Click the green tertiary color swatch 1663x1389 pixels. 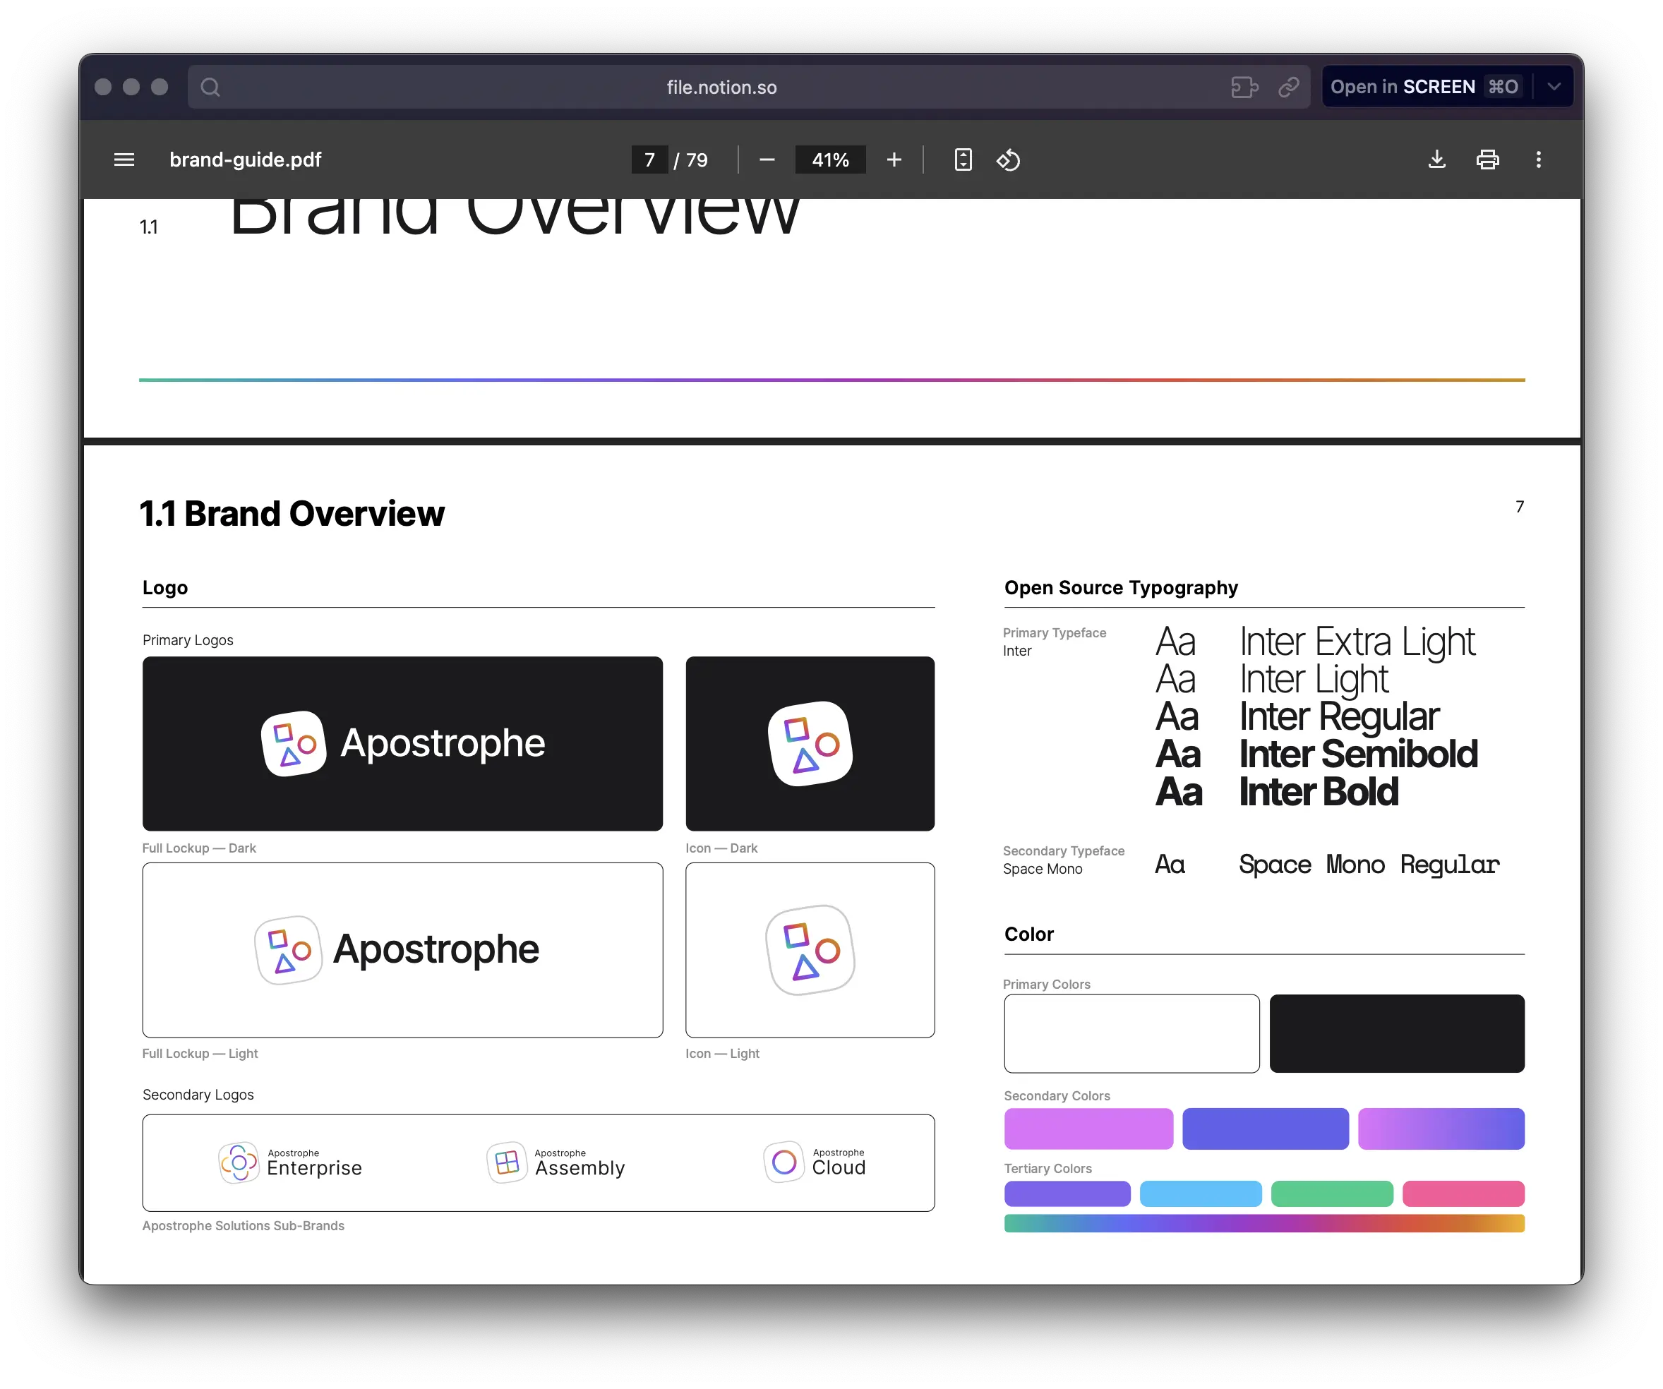click(x=1332, y=1193)
